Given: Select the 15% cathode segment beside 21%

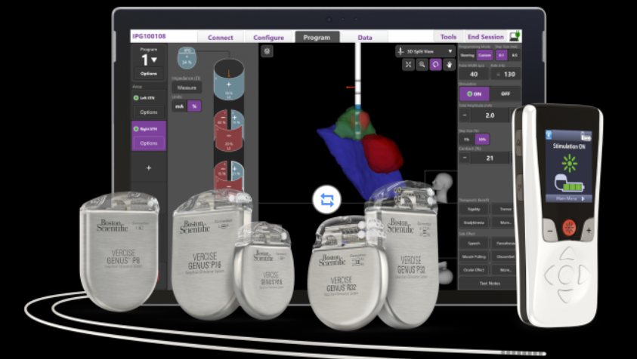Looking at the screenshot, I should [x=221, y=170].
